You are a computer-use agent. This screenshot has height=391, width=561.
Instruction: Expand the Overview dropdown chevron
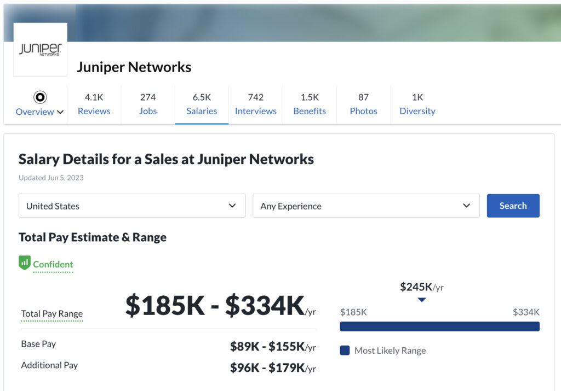60,112
